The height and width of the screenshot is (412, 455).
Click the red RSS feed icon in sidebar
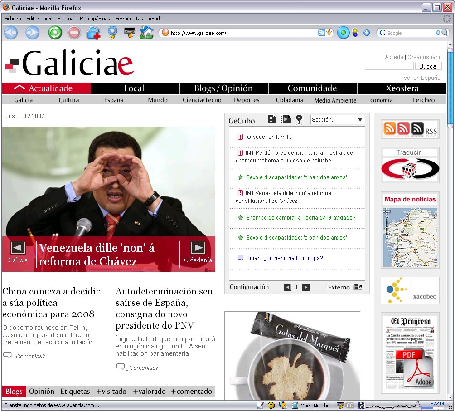coord(403,128)
